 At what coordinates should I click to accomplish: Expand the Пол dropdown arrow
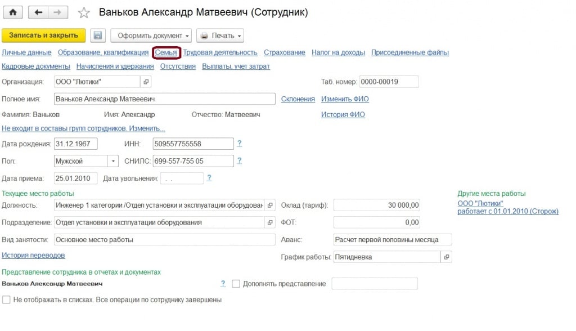tap(112, 161)
